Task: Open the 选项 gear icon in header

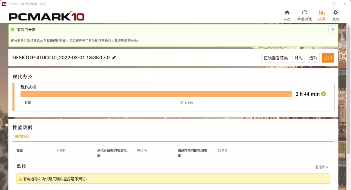Action: (336, 12)
